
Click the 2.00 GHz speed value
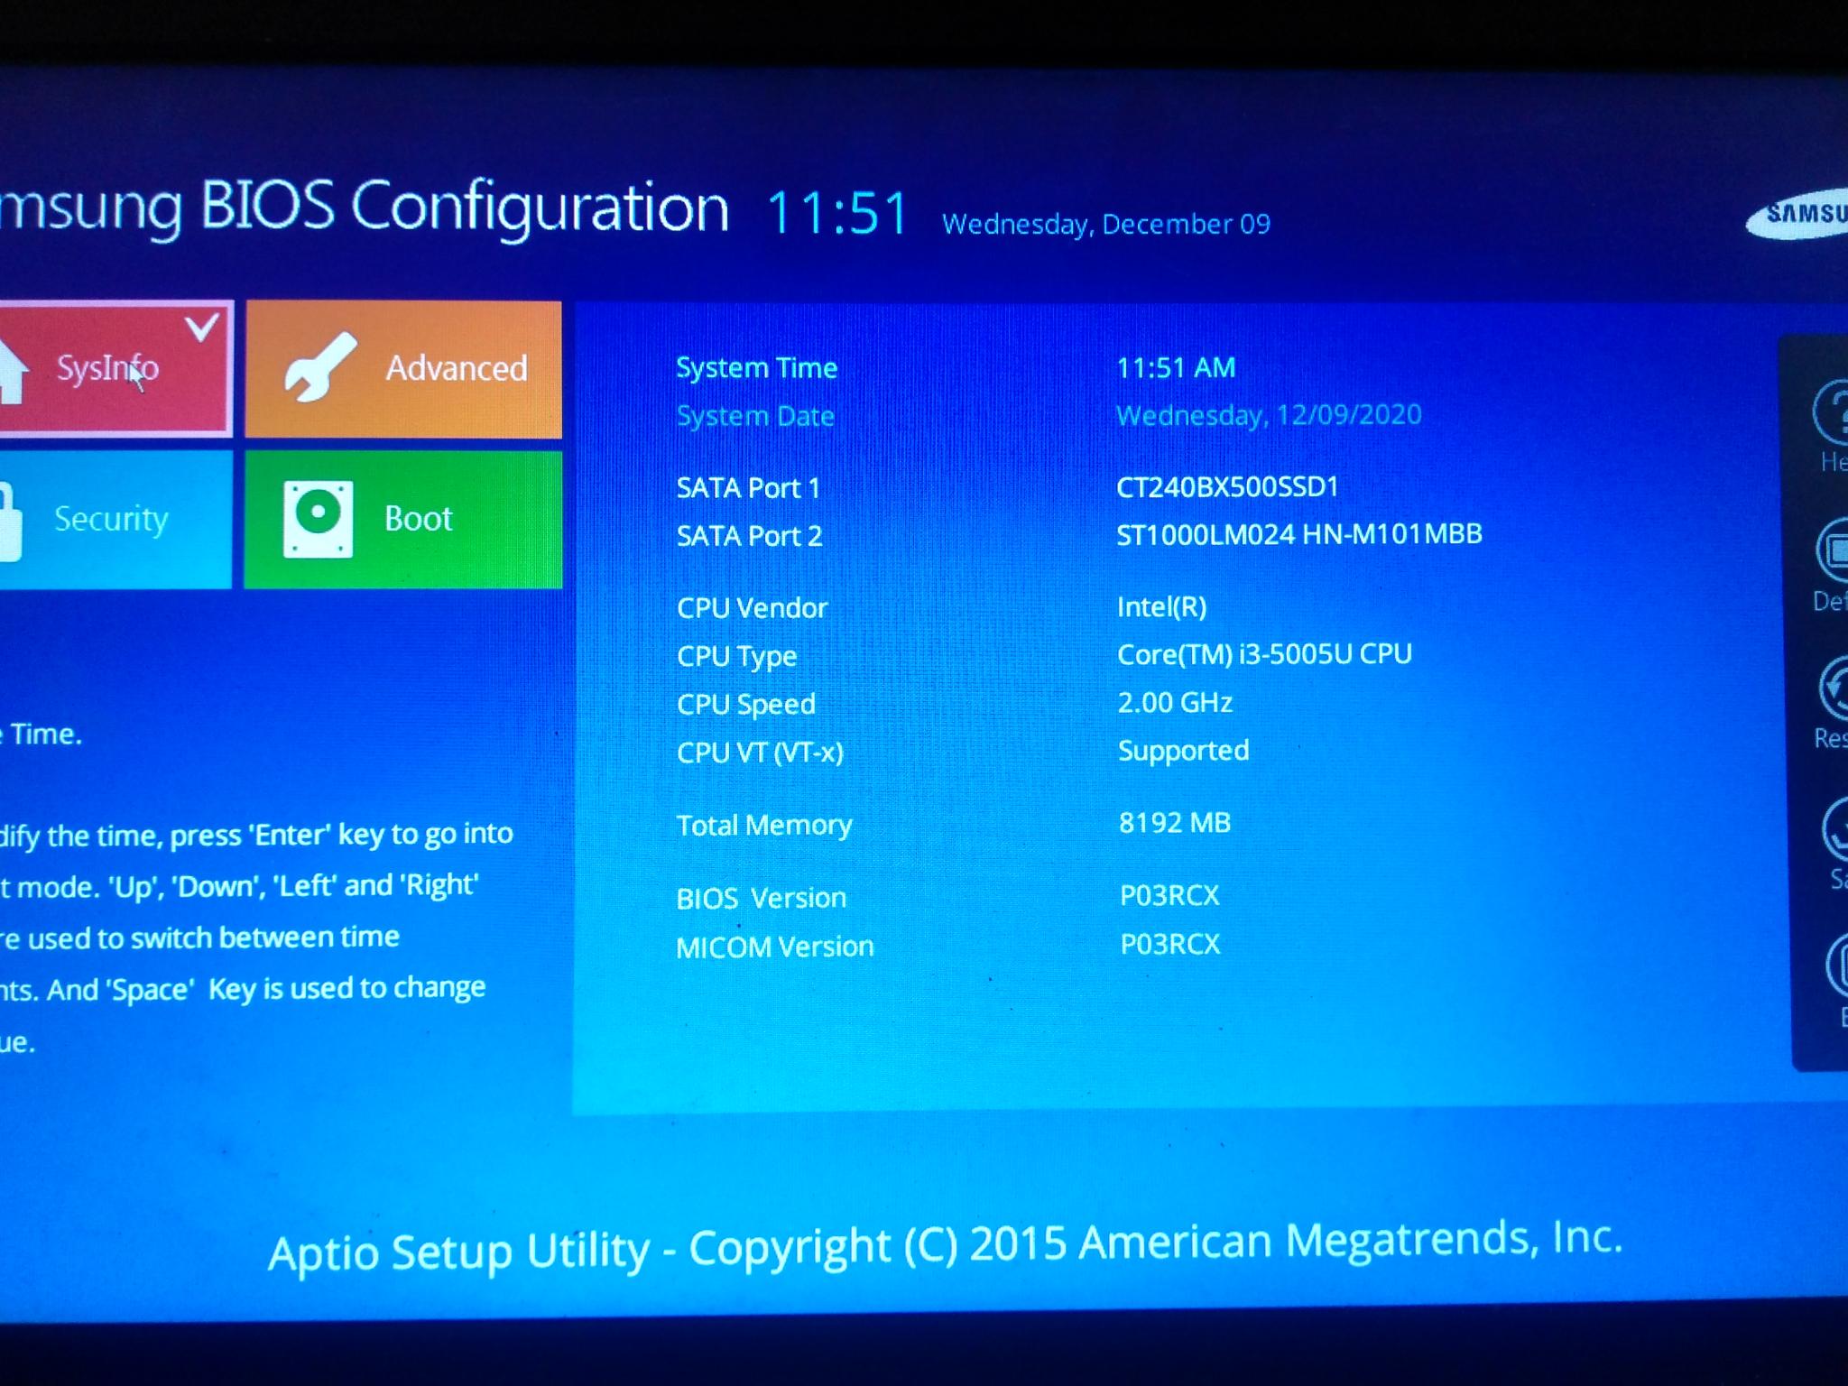point(1175,702)
